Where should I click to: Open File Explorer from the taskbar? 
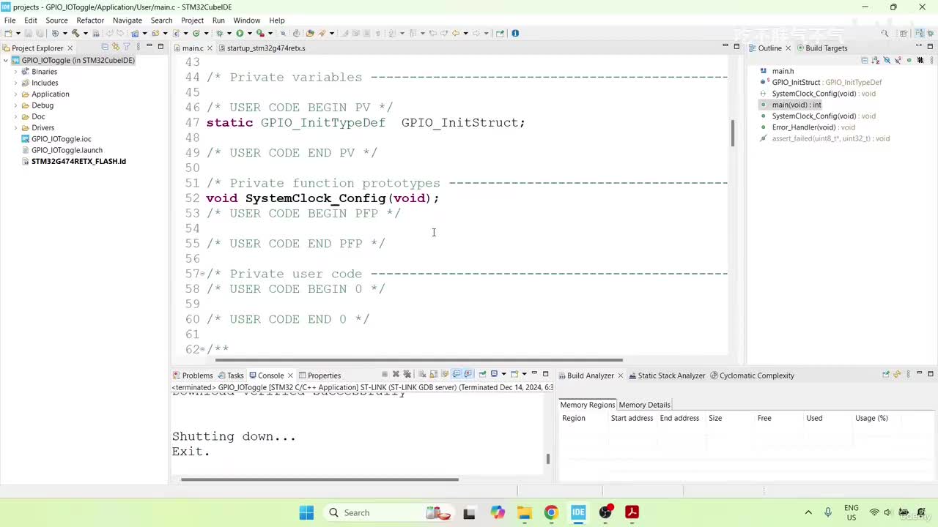524,512
